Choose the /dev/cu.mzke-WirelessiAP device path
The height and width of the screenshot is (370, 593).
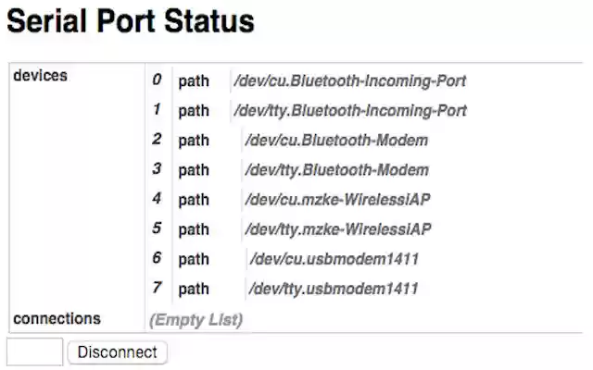(x=338, y=200)
